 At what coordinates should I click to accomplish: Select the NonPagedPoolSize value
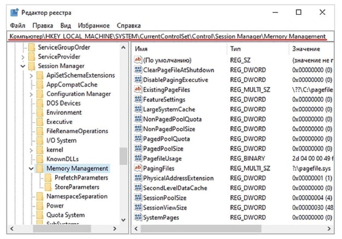click(169, 129)
